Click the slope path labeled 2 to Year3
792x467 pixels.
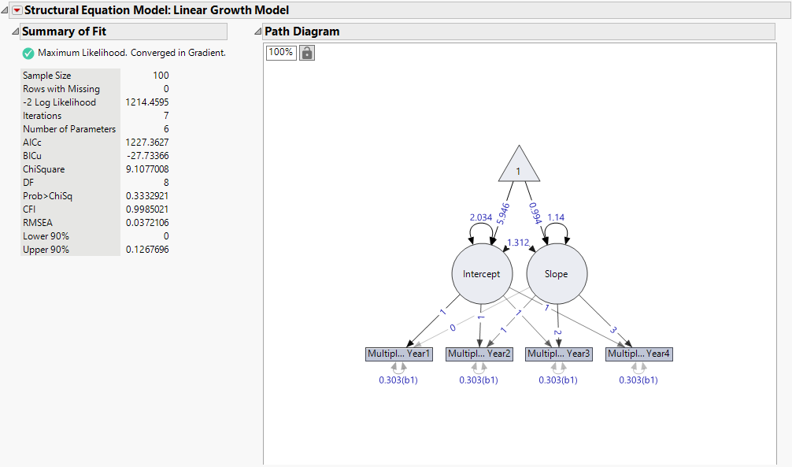coord(558,331)
